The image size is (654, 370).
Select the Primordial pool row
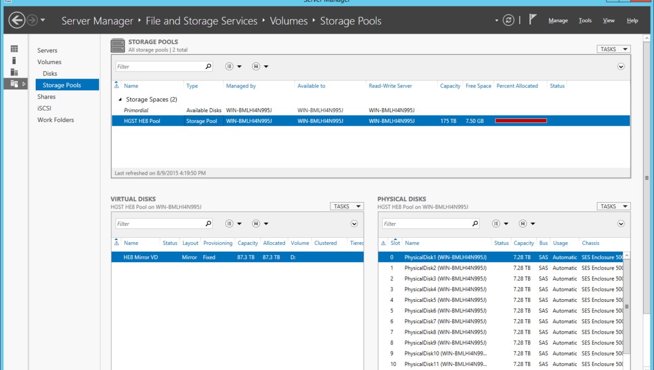pyautogui.click(x=371, y=110)
